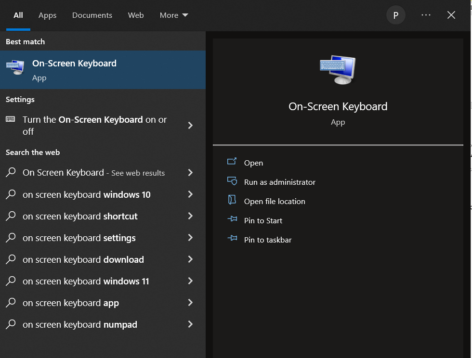This screenshot has width=472, height=358.
Task: Choose Pin to Start
Action: point(263,220)
